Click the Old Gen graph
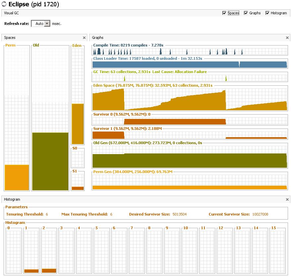 click(190, 157)
